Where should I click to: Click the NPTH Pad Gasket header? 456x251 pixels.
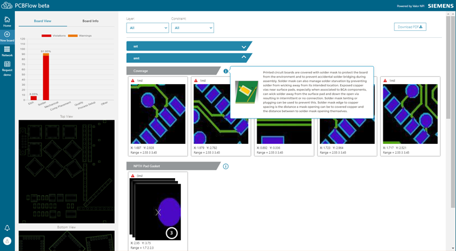pyautogui.click(x=174, y=166)
